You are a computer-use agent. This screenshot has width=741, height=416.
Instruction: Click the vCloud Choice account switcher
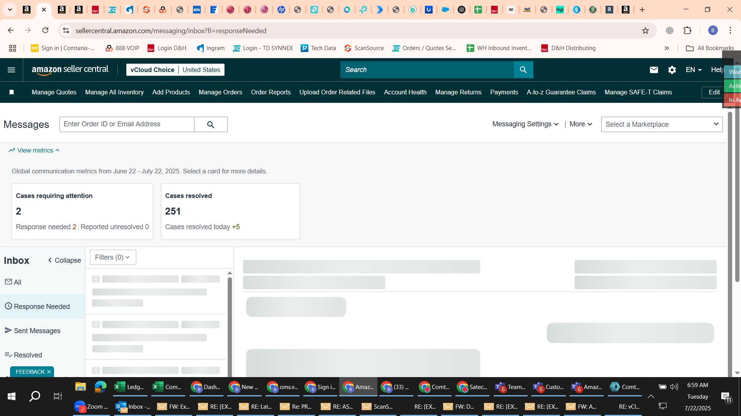point(175,70)
